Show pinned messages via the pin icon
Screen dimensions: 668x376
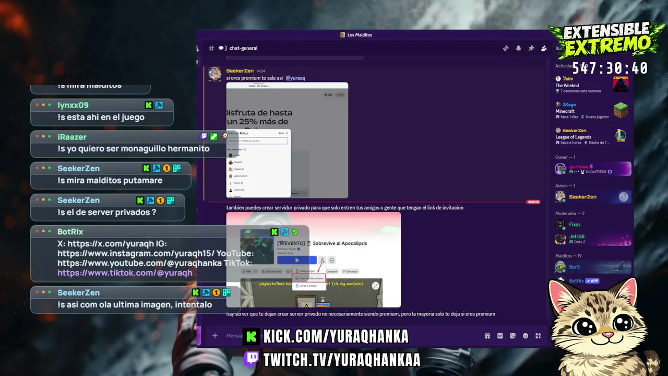[x=531, y=48]
